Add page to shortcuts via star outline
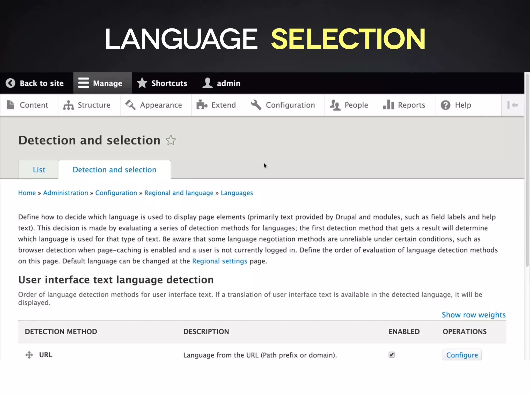Screen dimensions: 530x397 (x=171, y=140)
